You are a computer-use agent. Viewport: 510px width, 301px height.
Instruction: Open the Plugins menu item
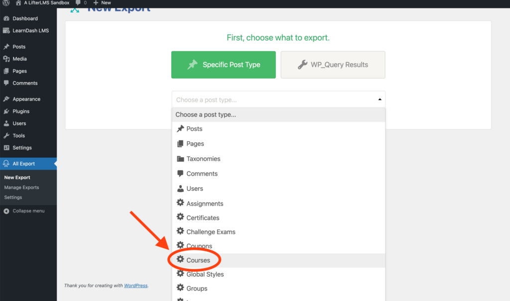click(x=28, y=111)
